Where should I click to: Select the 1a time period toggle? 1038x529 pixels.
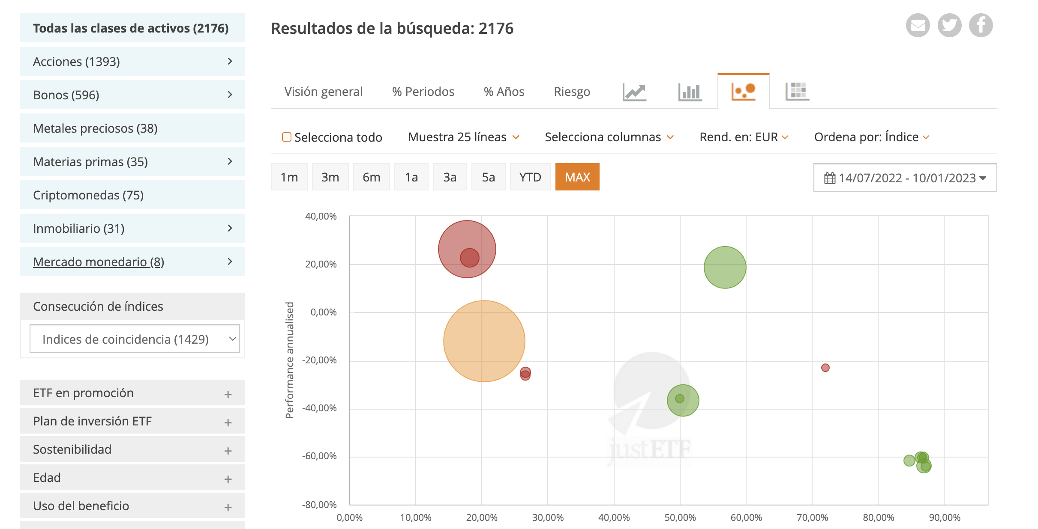click(x=411, y=177)
